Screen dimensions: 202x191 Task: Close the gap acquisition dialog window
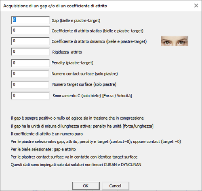(196, 6)
